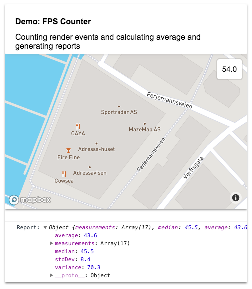Click the variance: 70.3 property line

tap(78, 267)
